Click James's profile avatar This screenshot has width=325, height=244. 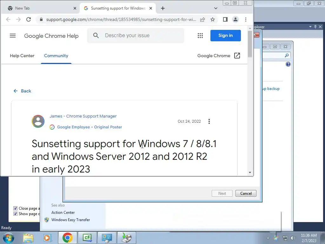38,121
